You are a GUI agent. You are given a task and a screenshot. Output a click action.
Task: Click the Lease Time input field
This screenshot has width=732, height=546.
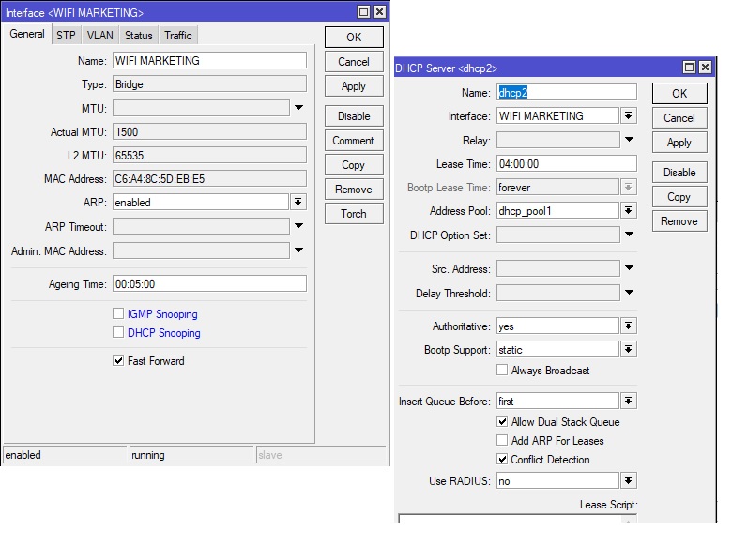click(566, 163)
